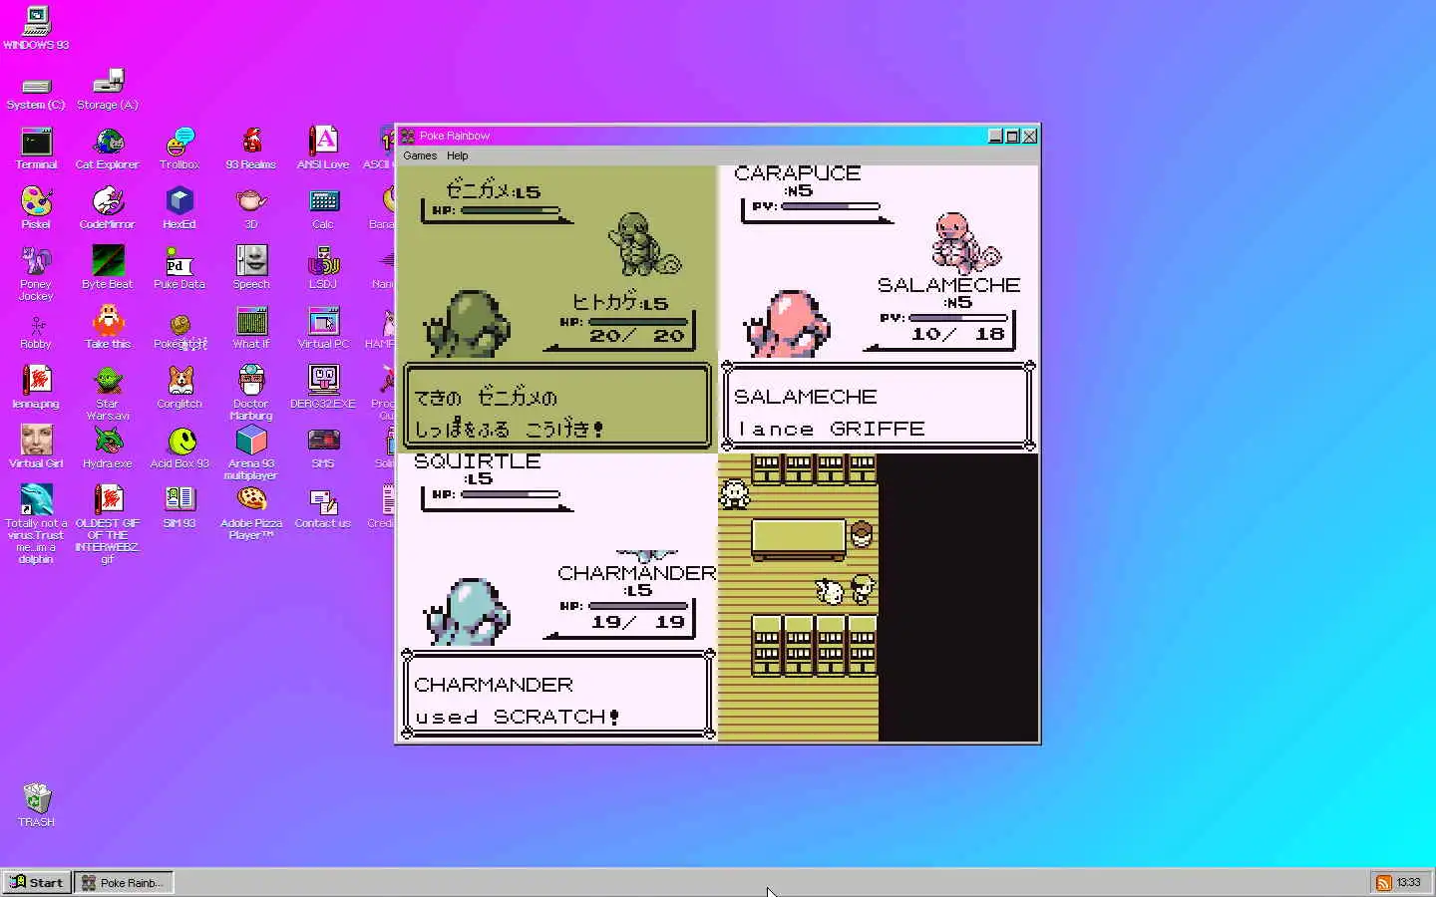Screen dimensions: 1436x897
Task: Launch the Speech face icon
Action: point(251,268)
